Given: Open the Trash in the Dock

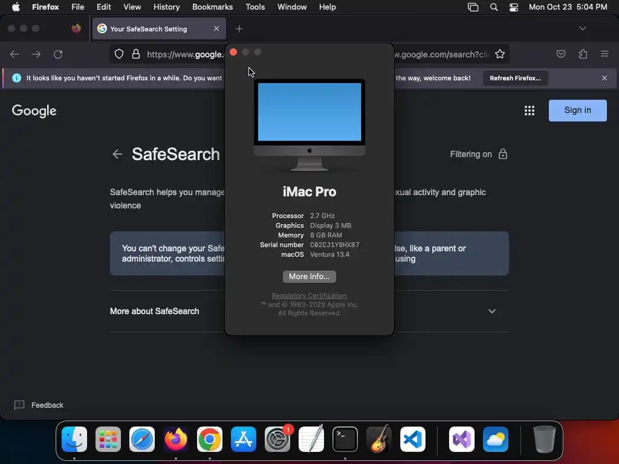Looking at the screenshot, I should click(545, 439).
